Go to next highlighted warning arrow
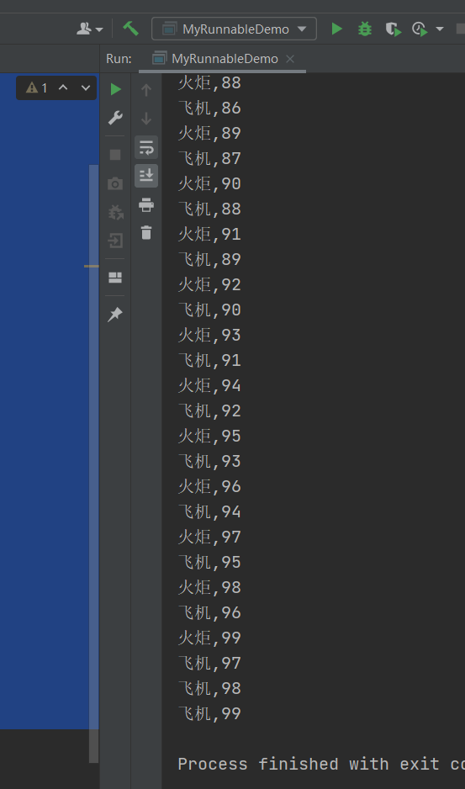Viewport: 465px width, 789px height. pos(86,88)
